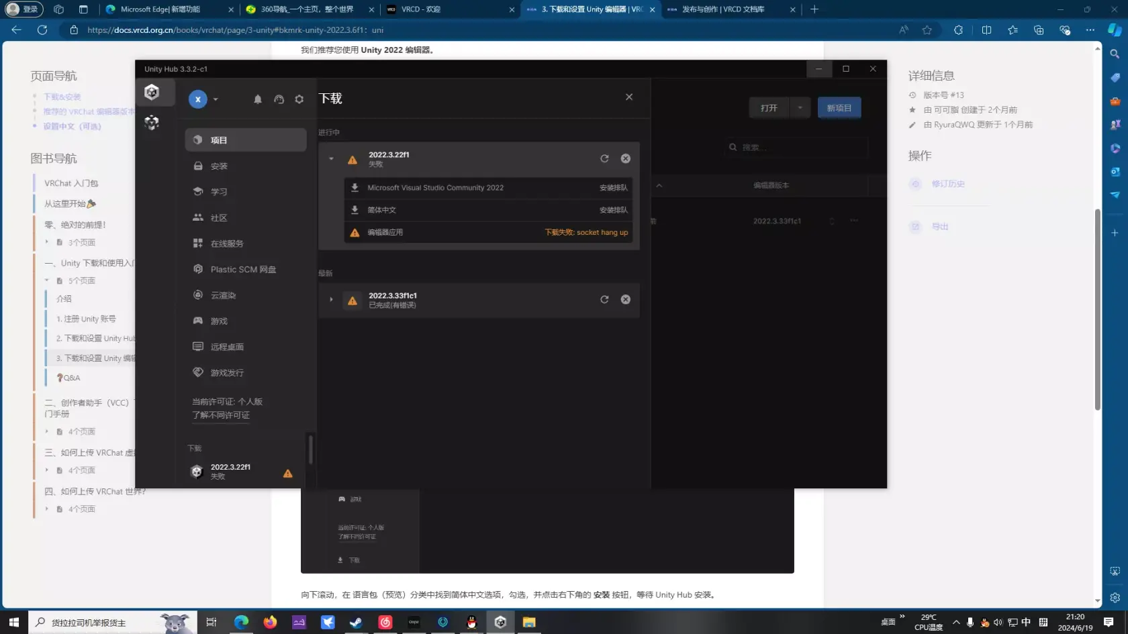The width and height of the screenshot is (1128, 634).
Task: Select 项目 in Unity Hub sidebar
Action: [246, 140]
